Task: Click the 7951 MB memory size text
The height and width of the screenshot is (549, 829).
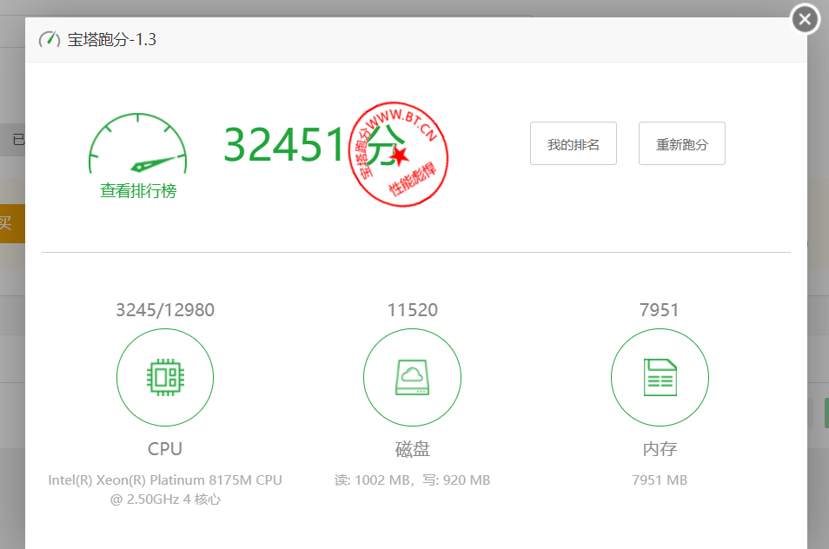Action: coord(660,480)
